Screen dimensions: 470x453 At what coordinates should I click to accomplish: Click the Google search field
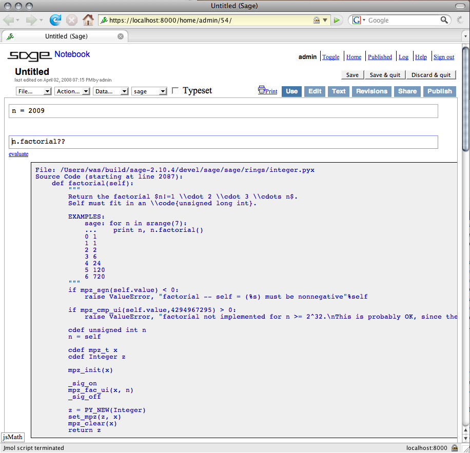pyautogui.click(x=403, y=21)
